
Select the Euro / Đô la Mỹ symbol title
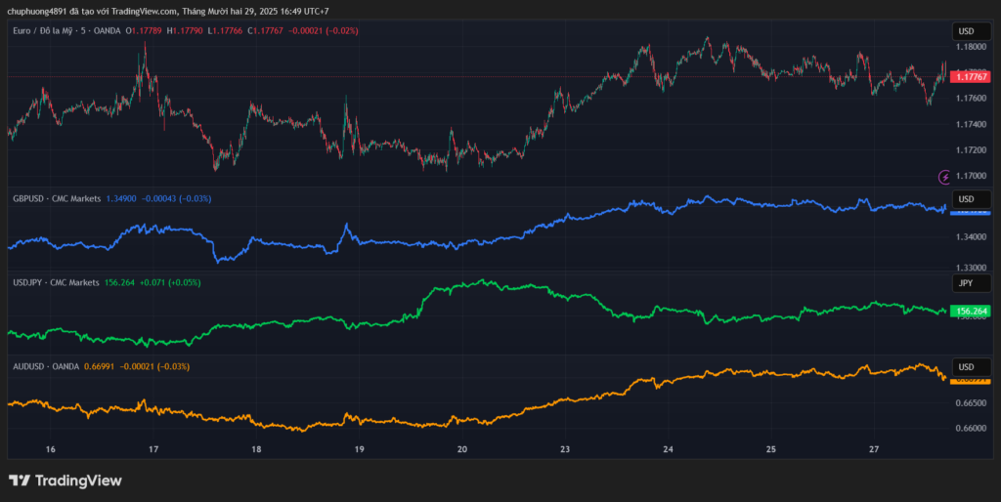61,31
